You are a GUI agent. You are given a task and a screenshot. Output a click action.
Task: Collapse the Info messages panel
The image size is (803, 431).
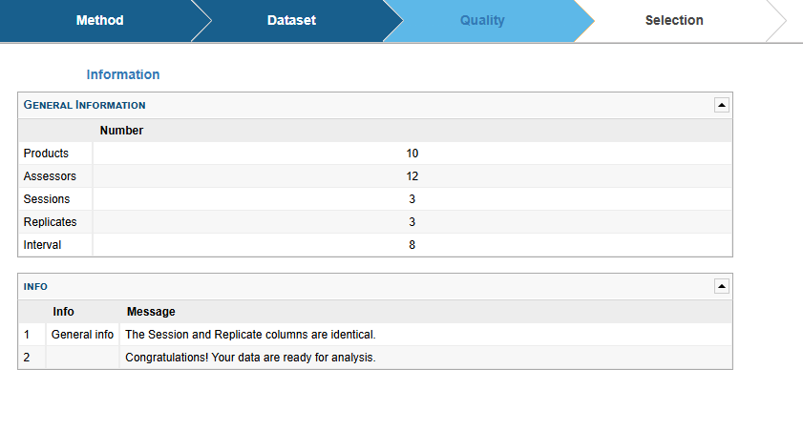(722, 286)
